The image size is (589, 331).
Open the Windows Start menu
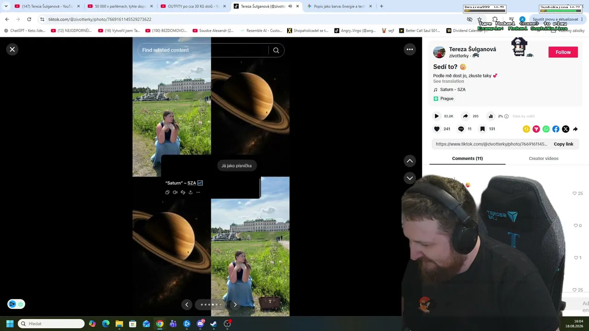pos(10,324)
